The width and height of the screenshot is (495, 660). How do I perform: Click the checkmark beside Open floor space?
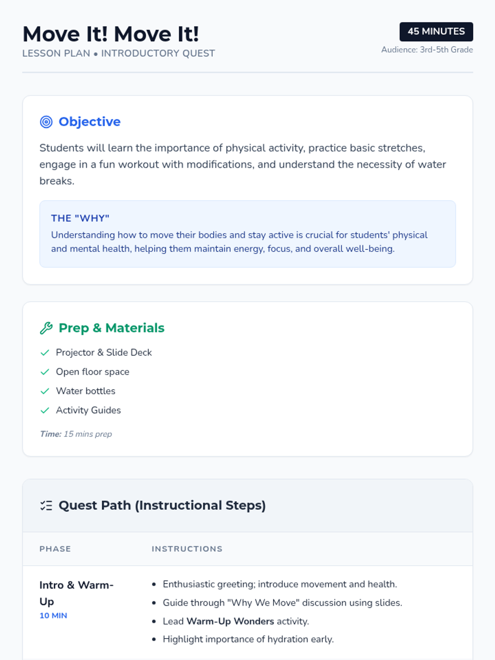[x=45, y=372]
